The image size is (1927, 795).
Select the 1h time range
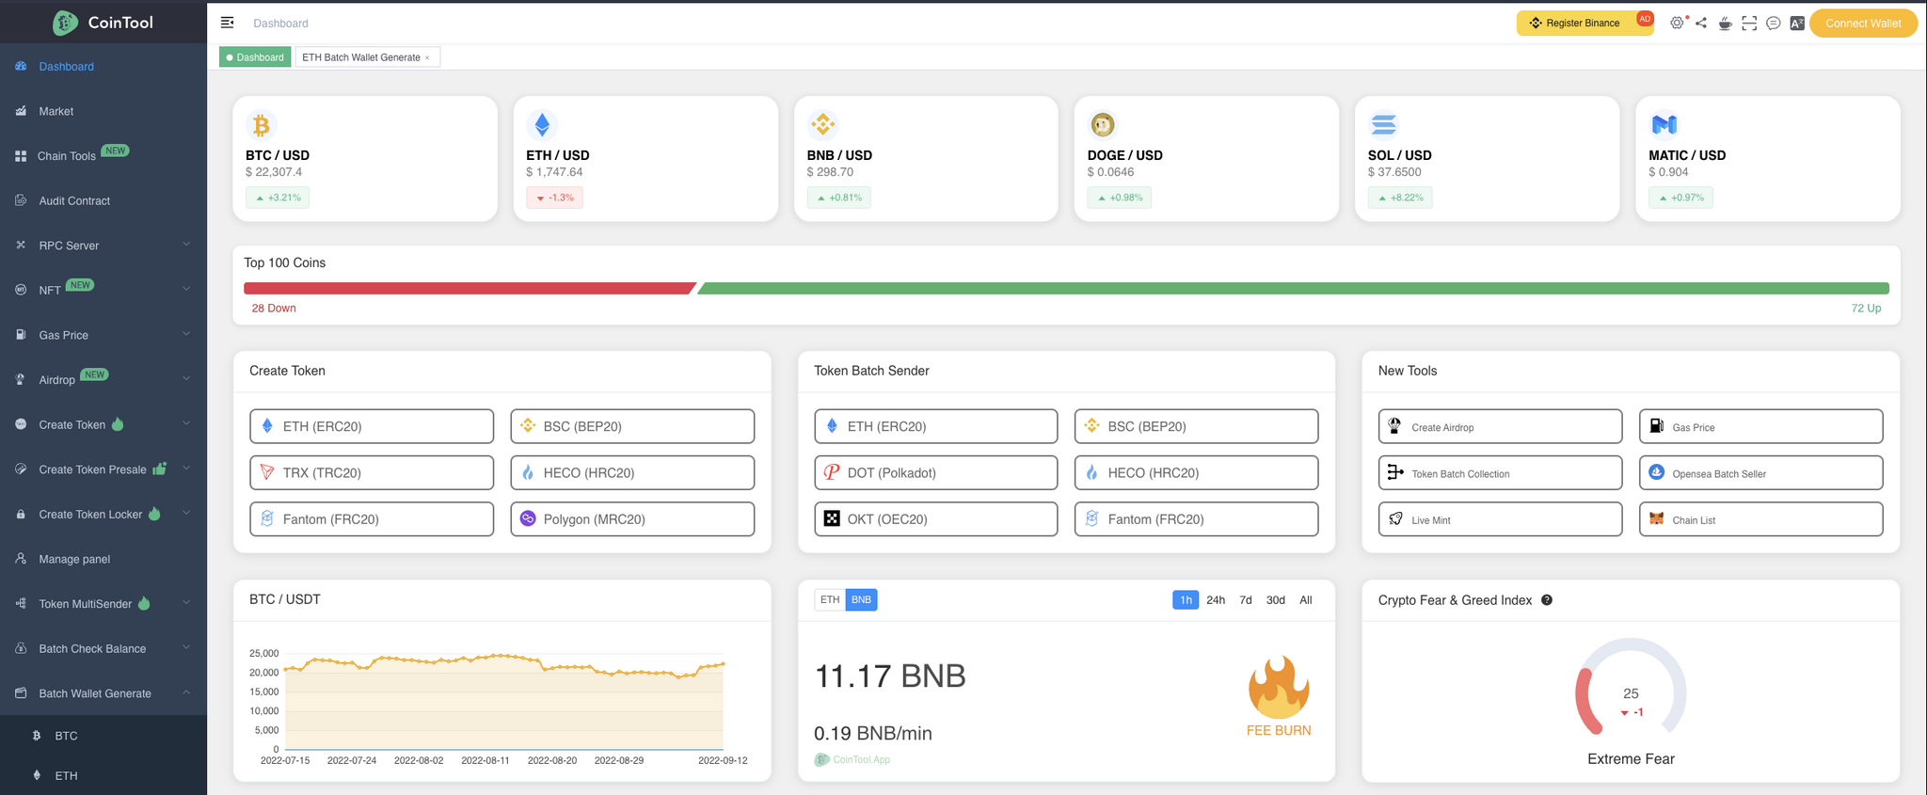pyautogui.click(x=1186, y=600)
